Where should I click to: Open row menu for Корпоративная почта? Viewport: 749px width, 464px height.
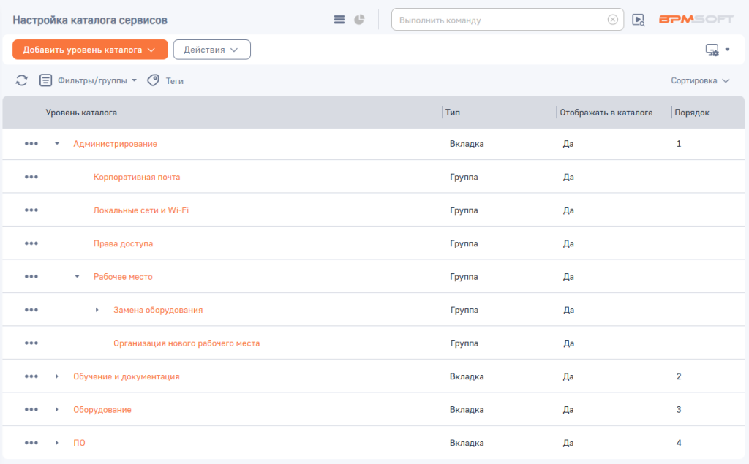31,177
